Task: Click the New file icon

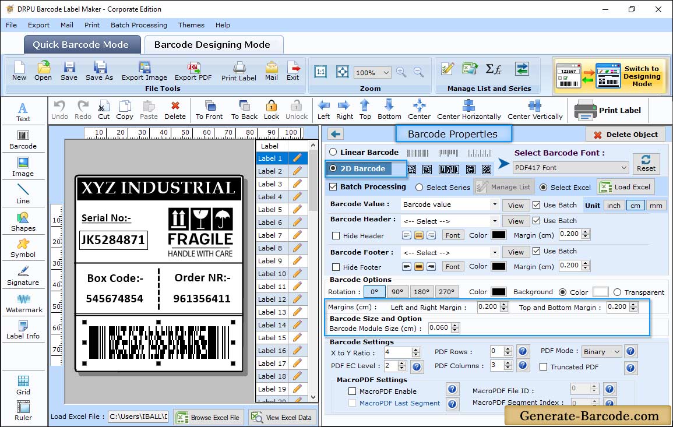Action: 19,71
